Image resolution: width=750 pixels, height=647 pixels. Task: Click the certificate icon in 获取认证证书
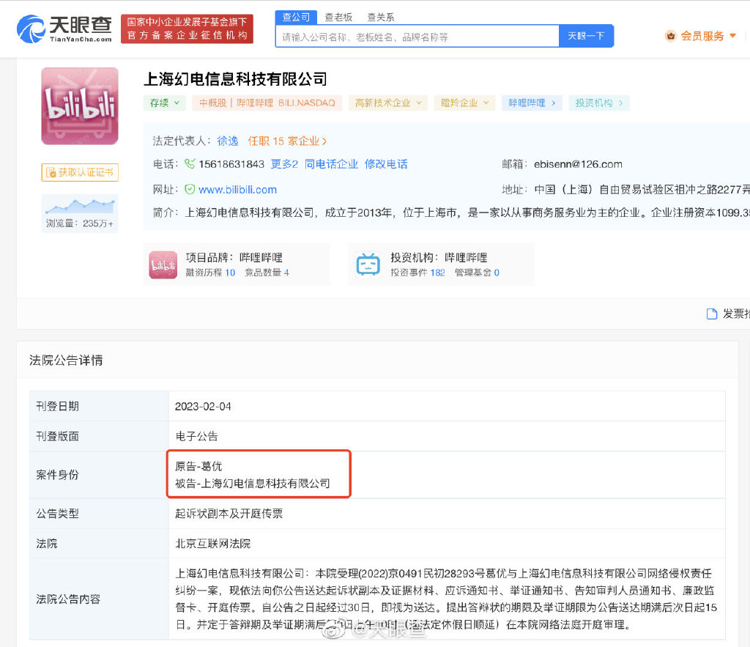point(51,172)
